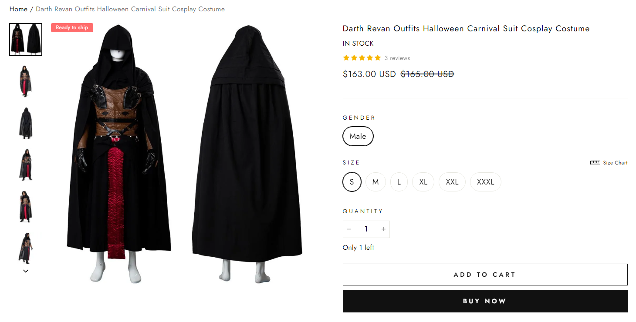View the third thumbnail showing black cloak
636x322 pixels.
point(26,123)
